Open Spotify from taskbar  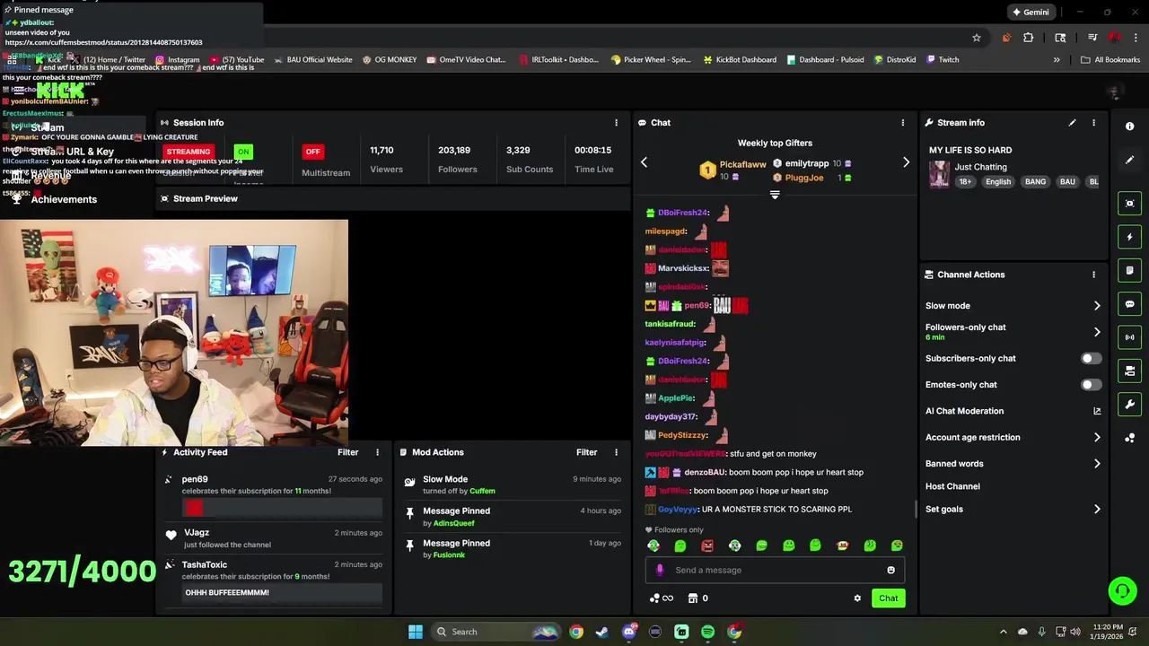click(x=707, y=632)
